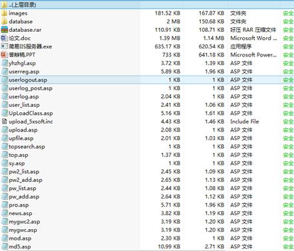Click the mod.asp file icon
Viewport: 294px width, 251px height.
[5, 238]
